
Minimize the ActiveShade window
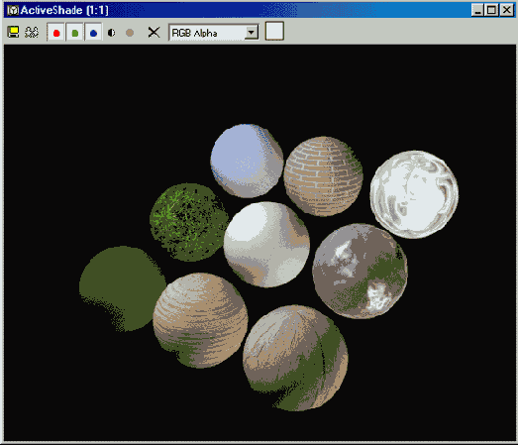pyautogui.click(x=477, y=10)
